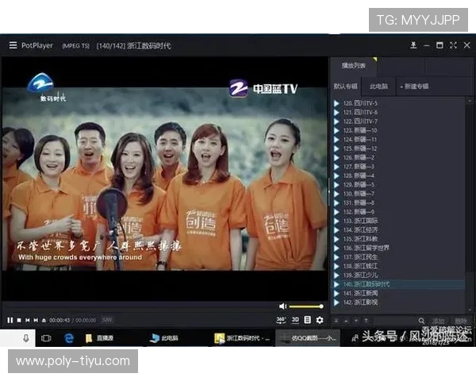This screenshot has height=381, width=476.
Task: Pause playback with the pause button
Action: (10, 320)
